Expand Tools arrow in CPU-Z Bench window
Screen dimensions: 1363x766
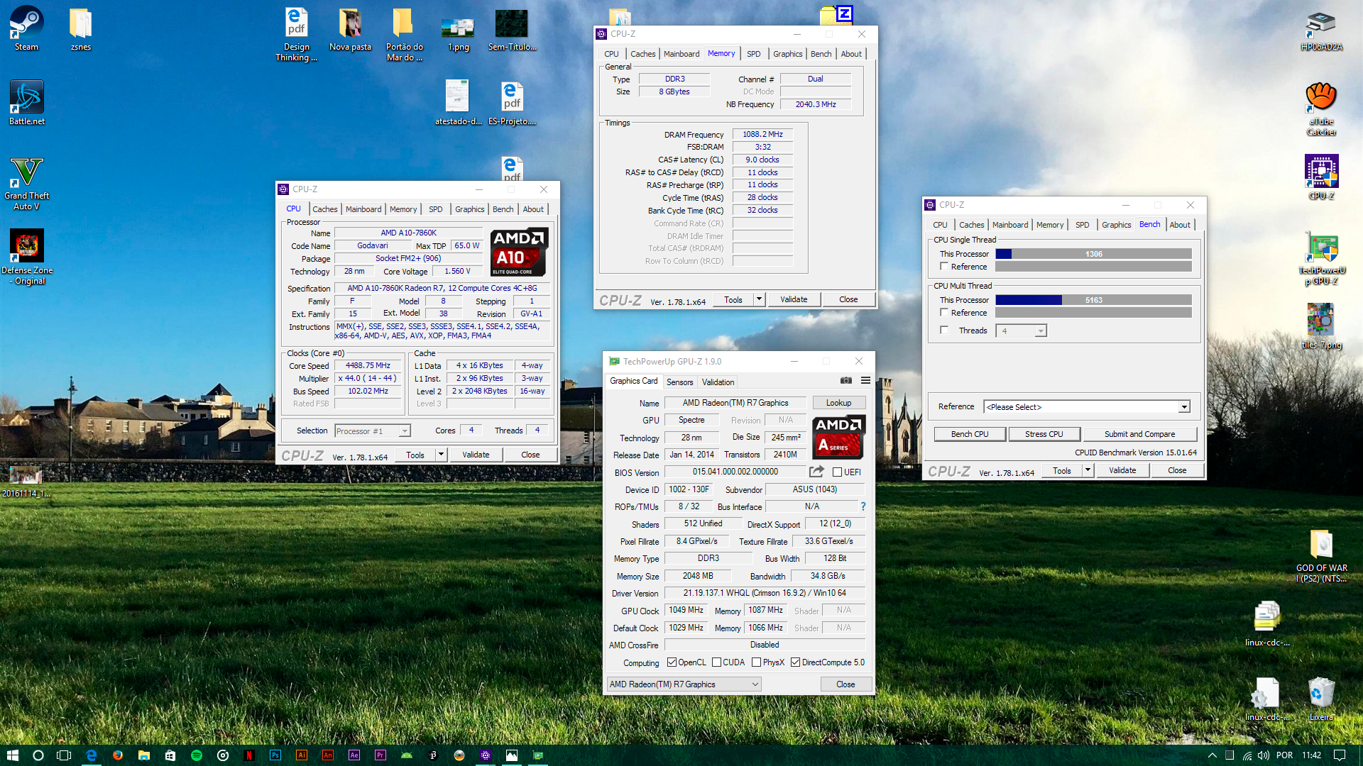pyautogui.click(x=1088, y=470)
